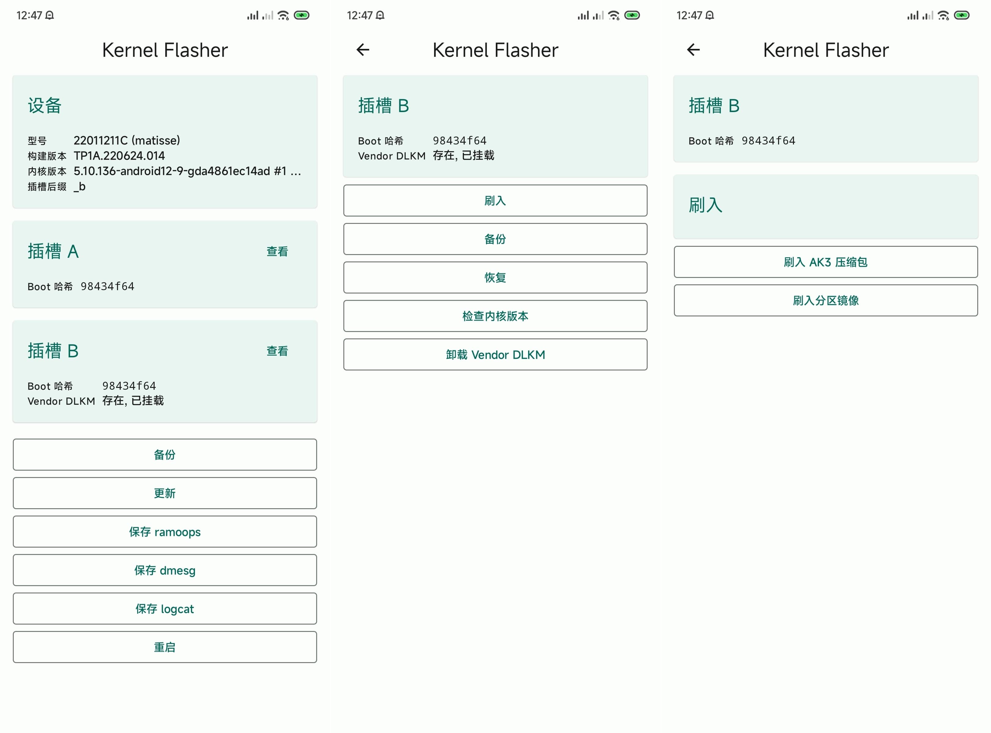Open 查看 for 插槽 B
Image resolution: width=991 pixels, height=733 pixels.
pyautogui.click(x=277, y=351)
